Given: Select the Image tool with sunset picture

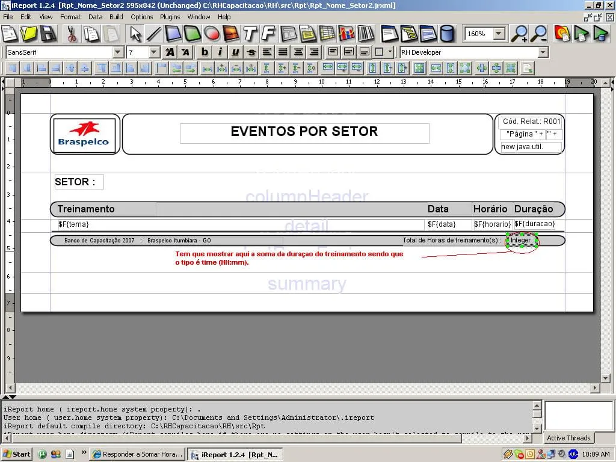Looking at the screenshot, I should 231,34.
